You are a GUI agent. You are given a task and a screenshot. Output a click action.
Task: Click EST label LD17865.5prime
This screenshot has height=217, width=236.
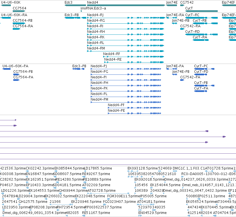[x=98, y=168]
